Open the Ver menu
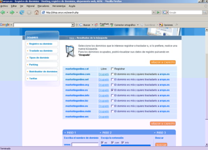Viewport: 208px width, 150px height. click(22, 6)
